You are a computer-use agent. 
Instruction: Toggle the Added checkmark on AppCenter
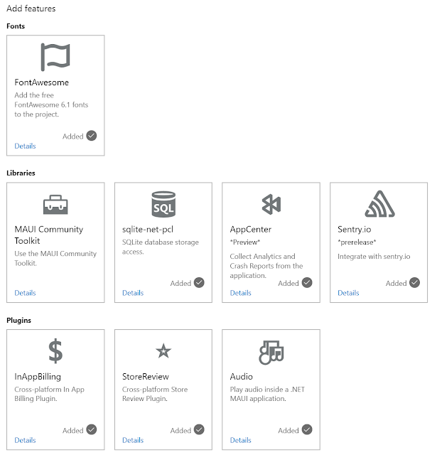(307, 282)
